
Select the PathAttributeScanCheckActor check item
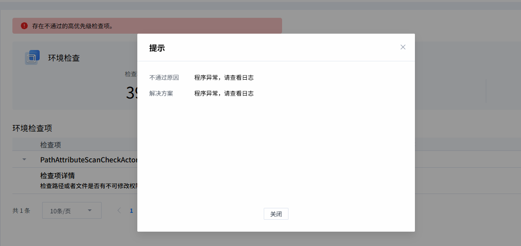click(88, 160)
